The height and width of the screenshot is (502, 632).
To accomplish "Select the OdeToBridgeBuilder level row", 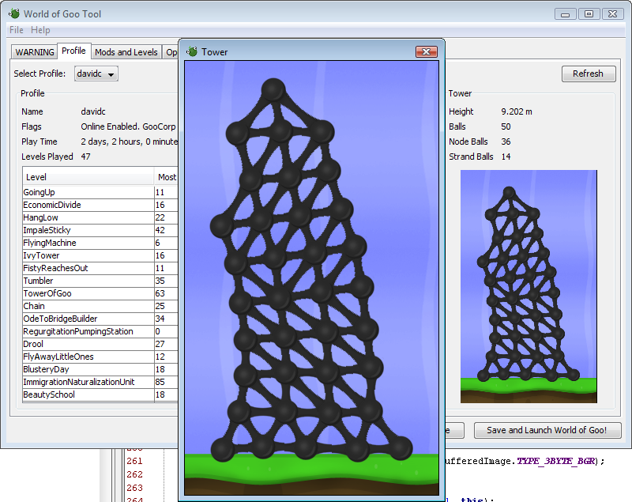I will coord(100,319).
